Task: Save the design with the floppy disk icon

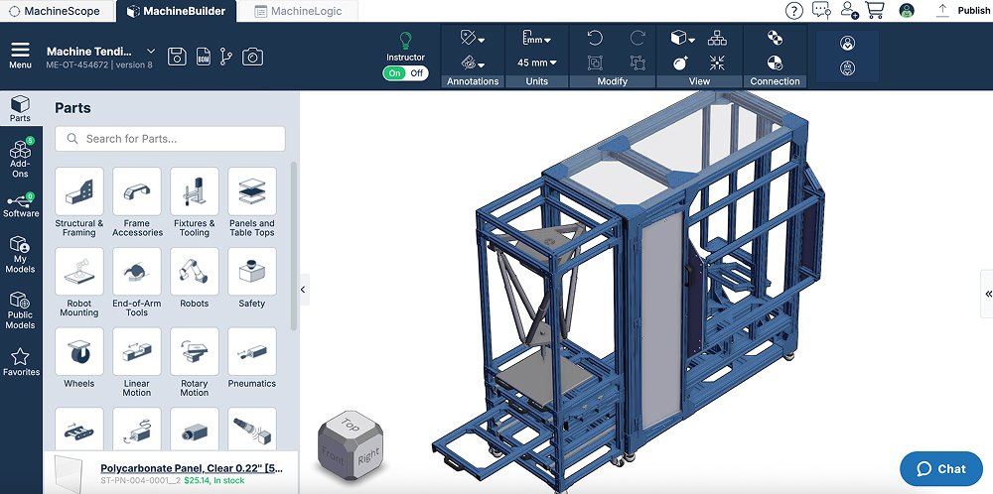Action: [177, 57]
